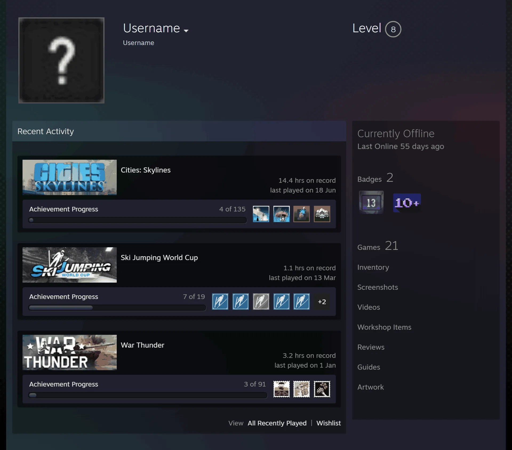Click the Level label text
Viewport: 512px width, 450px height.
coord(367,28)
